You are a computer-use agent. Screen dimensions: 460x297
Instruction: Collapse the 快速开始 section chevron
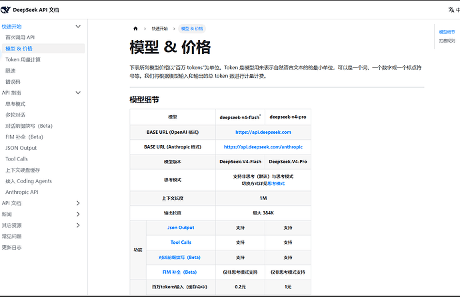coord(78,27)
